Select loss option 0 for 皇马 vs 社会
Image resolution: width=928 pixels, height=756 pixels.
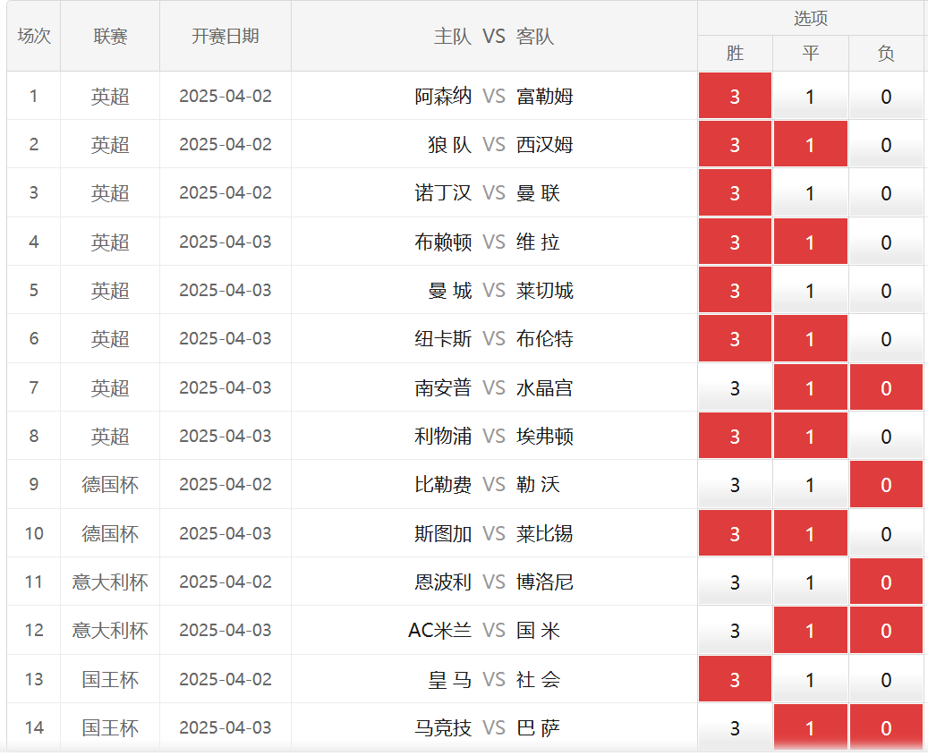(x=886, y=679)
